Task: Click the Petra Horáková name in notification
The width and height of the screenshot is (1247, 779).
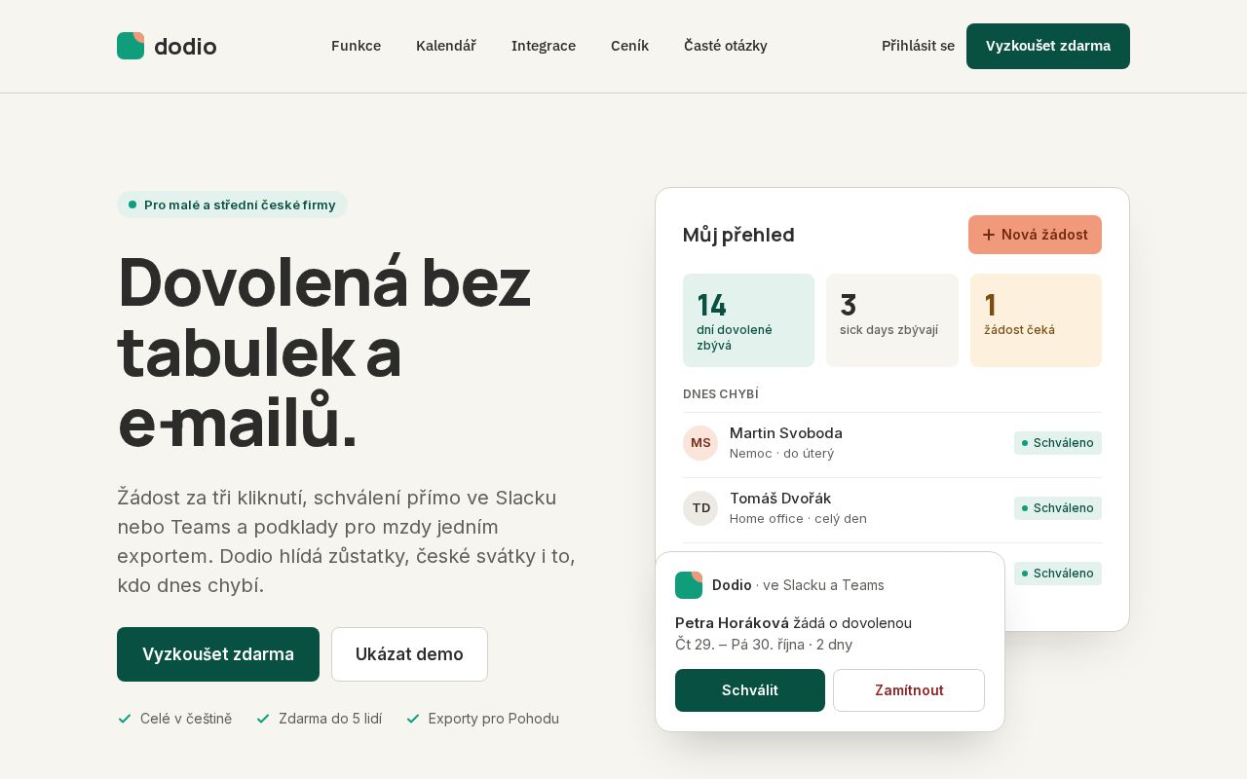Action: [732, 623]
